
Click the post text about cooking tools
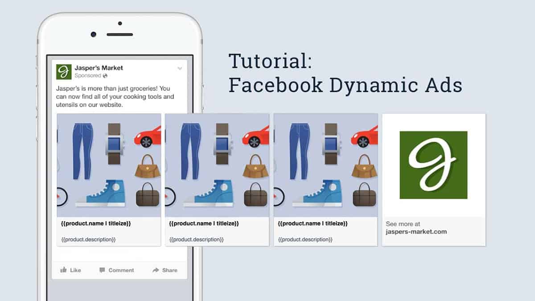(x=115, y=97)
